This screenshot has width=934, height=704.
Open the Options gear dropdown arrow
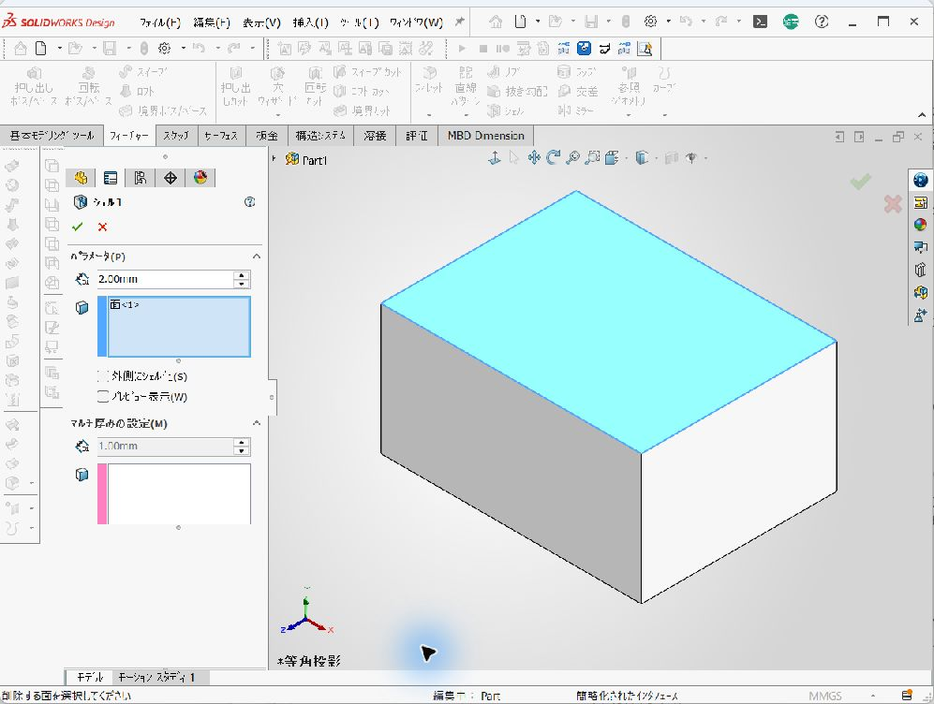pyautogui.click(x=668, y=22)
